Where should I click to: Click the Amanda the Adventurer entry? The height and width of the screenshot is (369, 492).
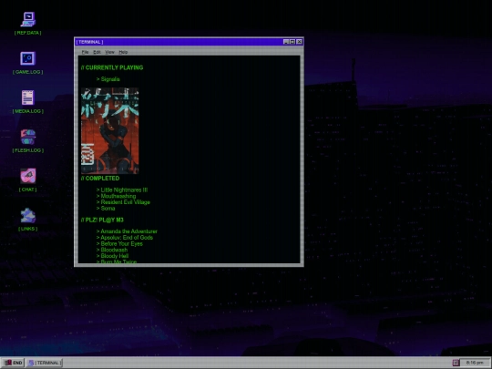pos(127,231)
